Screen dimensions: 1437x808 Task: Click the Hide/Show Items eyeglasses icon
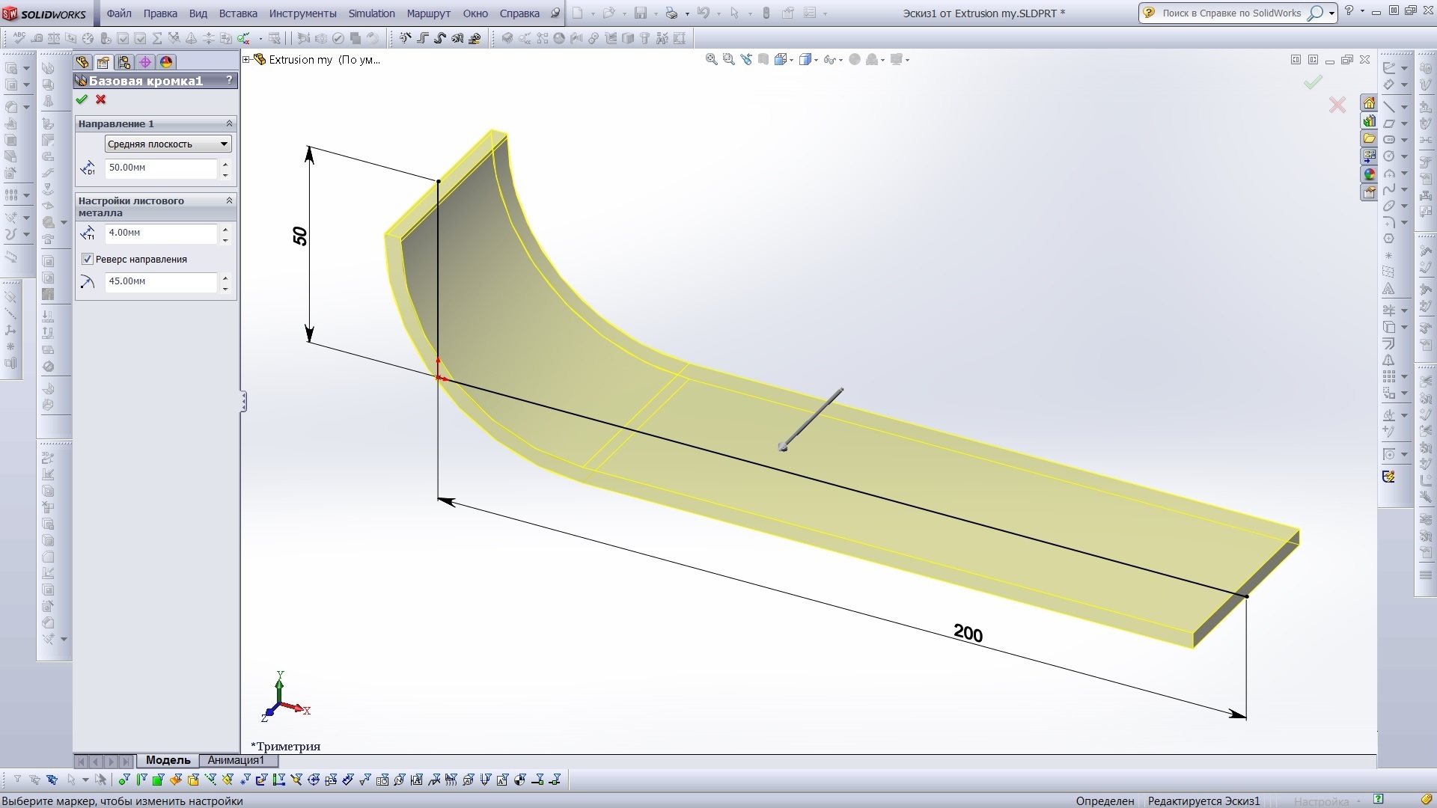[x=831, y=59]
